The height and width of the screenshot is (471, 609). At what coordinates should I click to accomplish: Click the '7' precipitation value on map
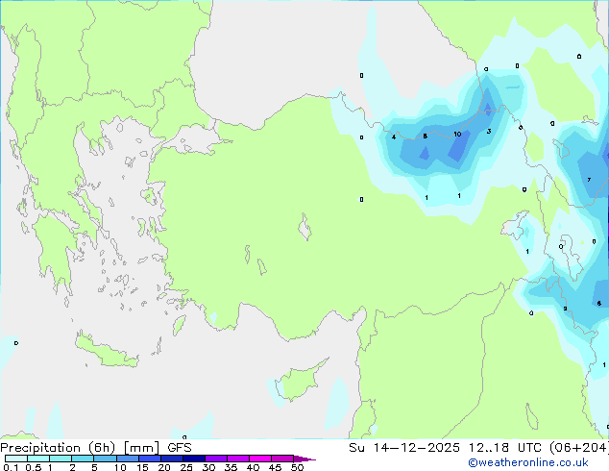pos(589,180)
